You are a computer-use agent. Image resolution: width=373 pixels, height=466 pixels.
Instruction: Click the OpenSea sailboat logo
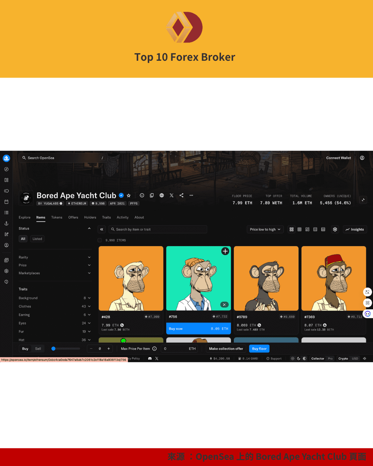tap(6, 158)
